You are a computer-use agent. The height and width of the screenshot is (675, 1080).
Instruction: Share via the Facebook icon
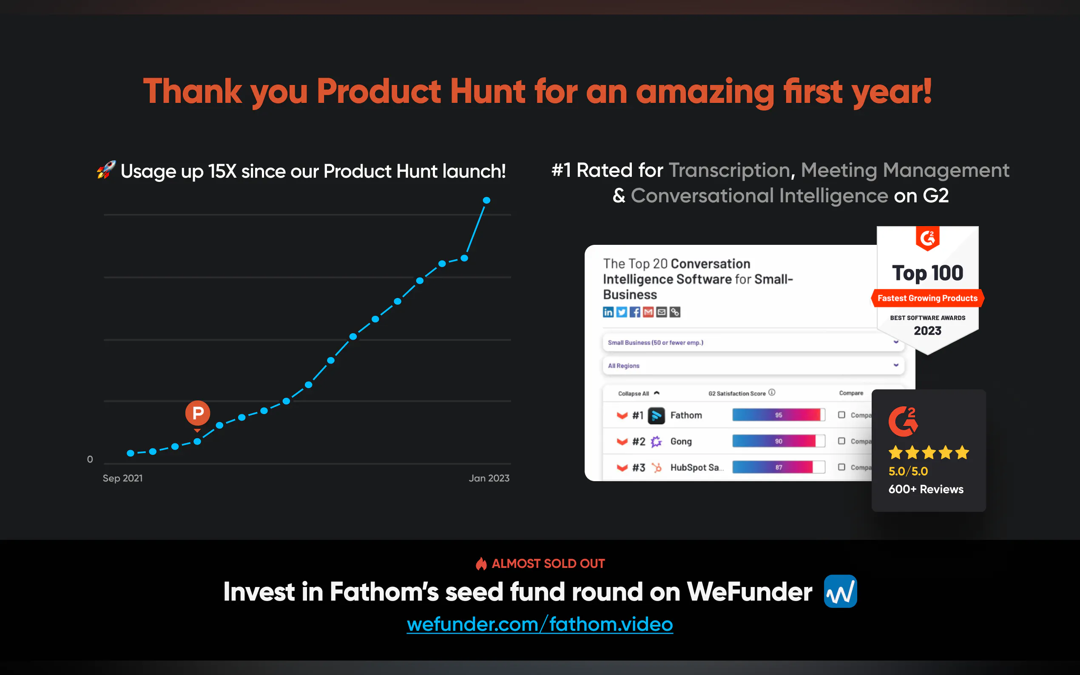click(x=635, y=312)
